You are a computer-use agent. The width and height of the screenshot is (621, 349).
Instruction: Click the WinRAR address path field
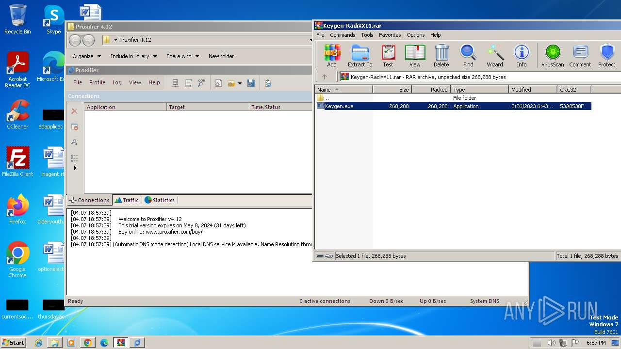click(x=479, y=77)
